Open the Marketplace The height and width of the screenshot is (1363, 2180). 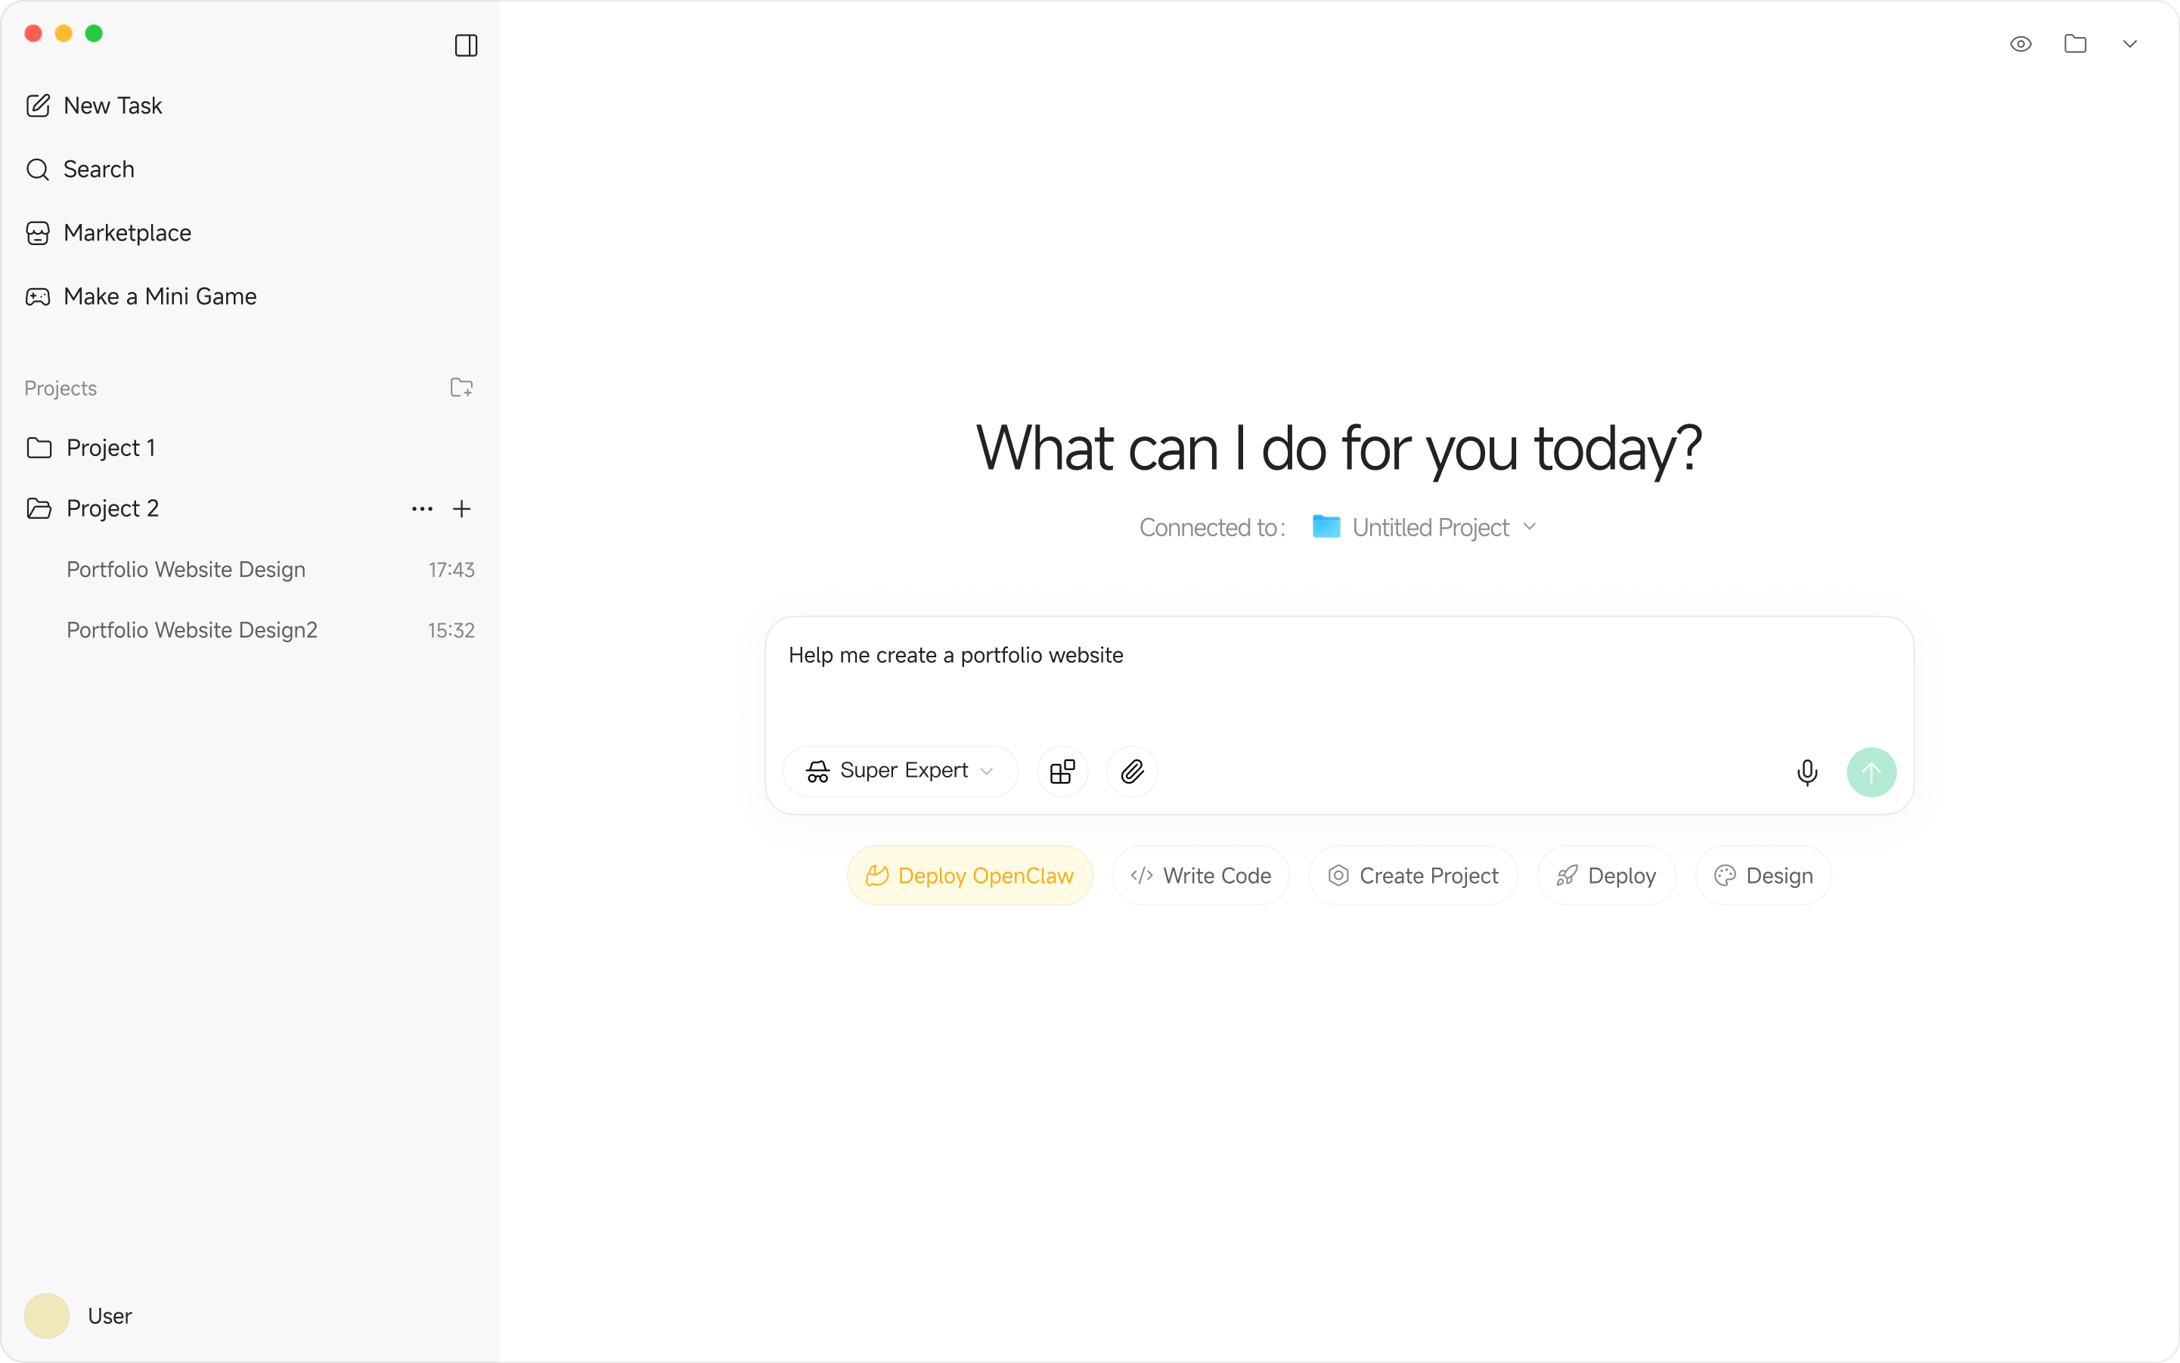tap(127, 232)
